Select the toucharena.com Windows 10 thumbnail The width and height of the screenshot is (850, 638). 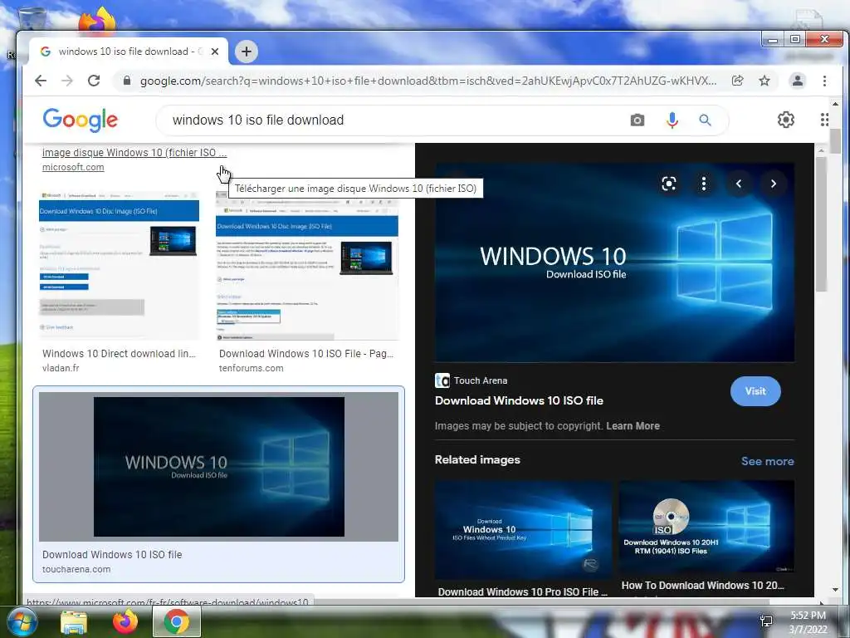(218, 467)
